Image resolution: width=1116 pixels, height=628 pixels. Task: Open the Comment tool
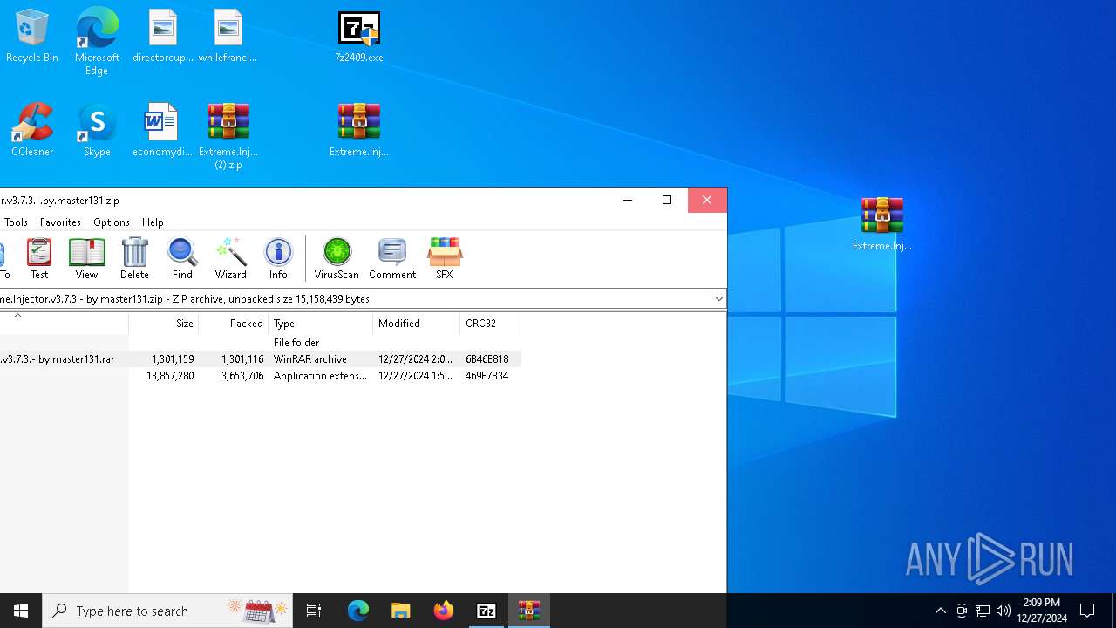392,258
